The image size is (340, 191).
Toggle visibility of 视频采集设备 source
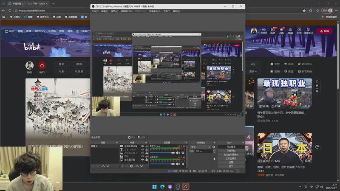click(x=143, y=146)
